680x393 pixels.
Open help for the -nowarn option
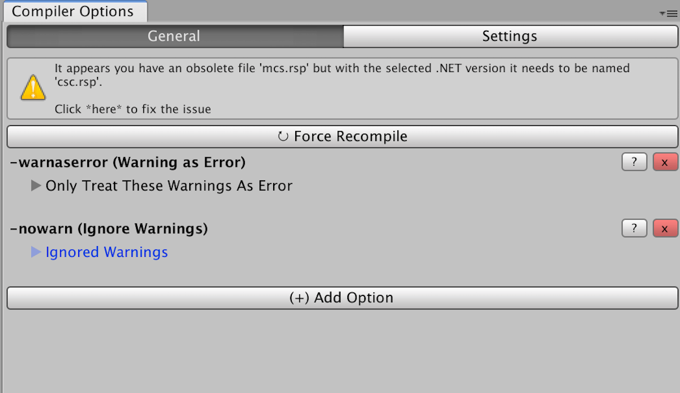[634, 229]
